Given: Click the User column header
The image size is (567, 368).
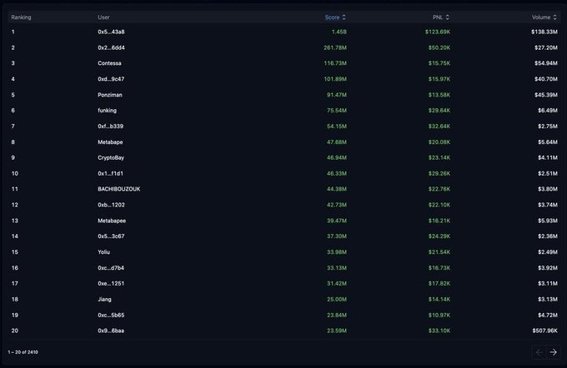Looking at the screenshot, I should 103,17.
